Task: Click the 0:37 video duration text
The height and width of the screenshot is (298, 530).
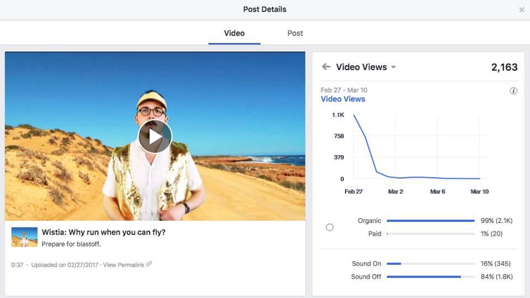Action: (17, 265)
